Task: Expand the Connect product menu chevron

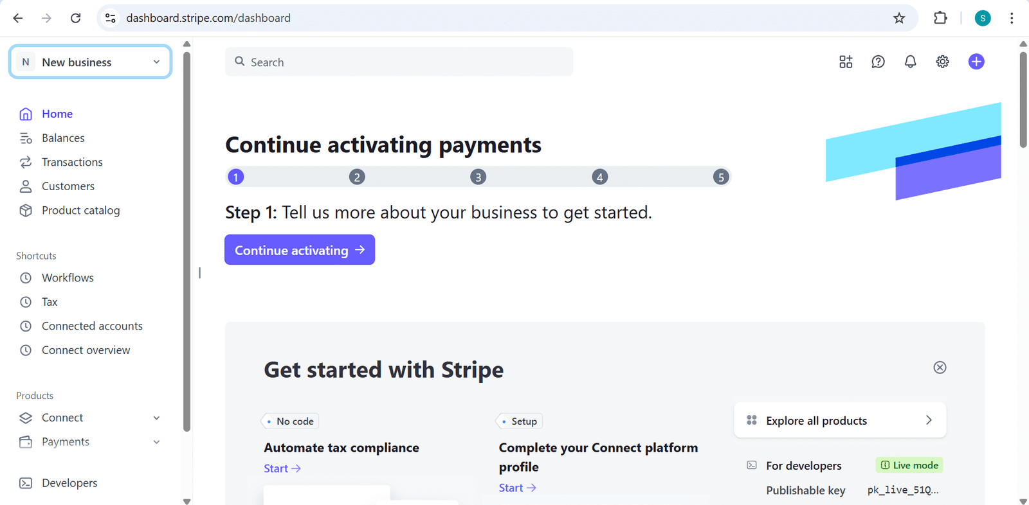Action: [156, 418]
